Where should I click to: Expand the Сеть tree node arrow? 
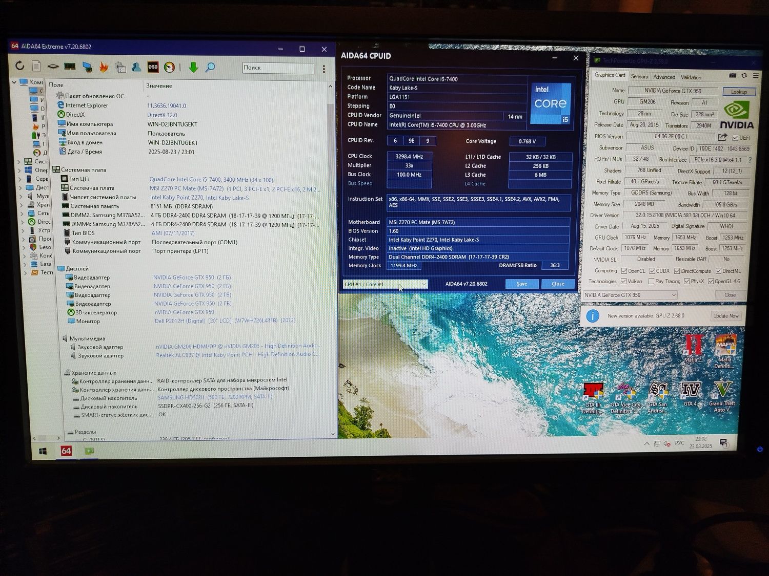(22, 213)
